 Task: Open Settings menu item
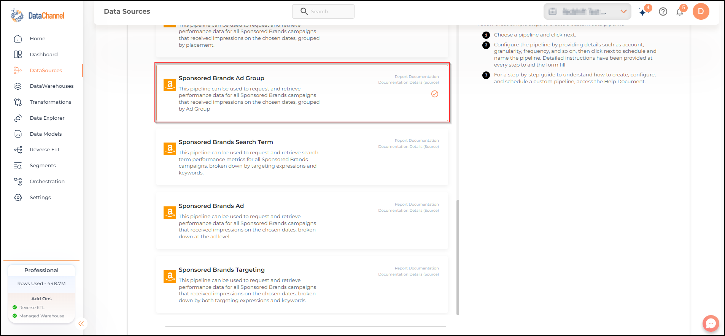click(40, 198)
